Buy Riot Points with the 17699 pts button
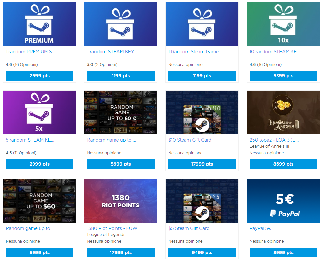Viewport: 324px width, 260px height. (x=121, y=252)
